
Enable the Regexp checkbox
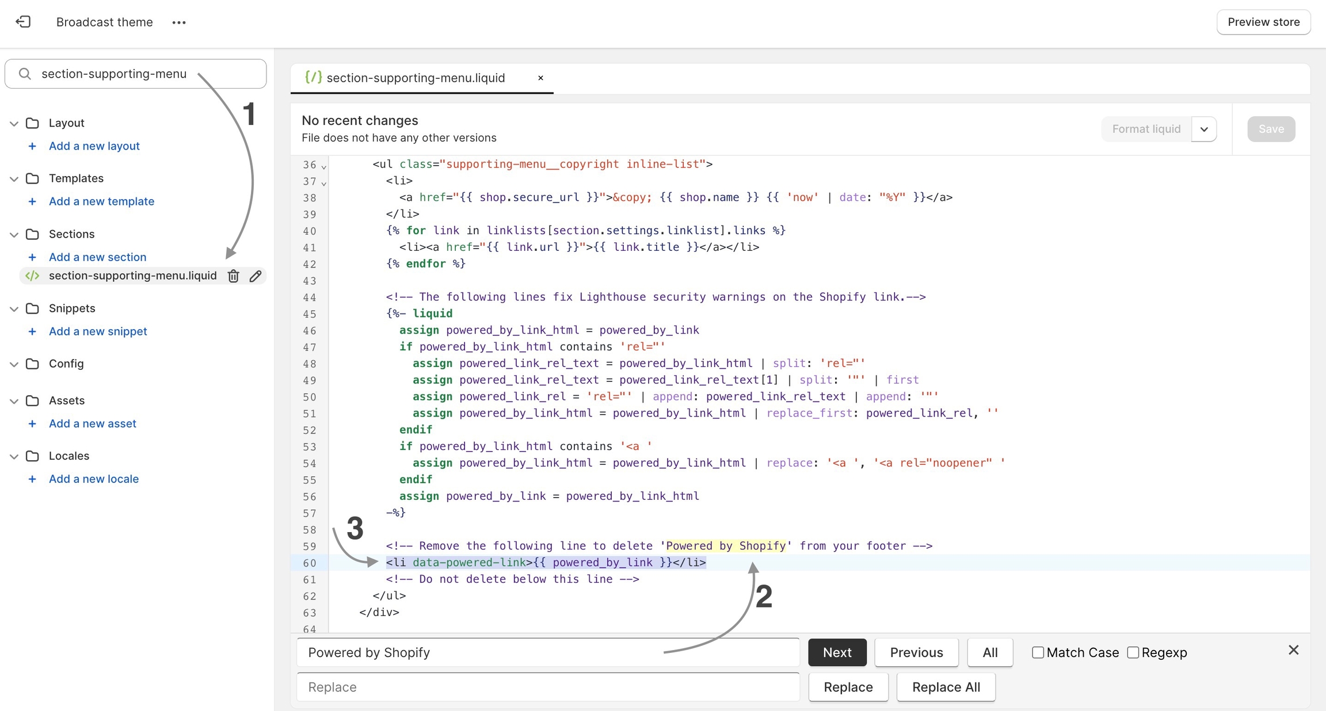click(1133, 652)
